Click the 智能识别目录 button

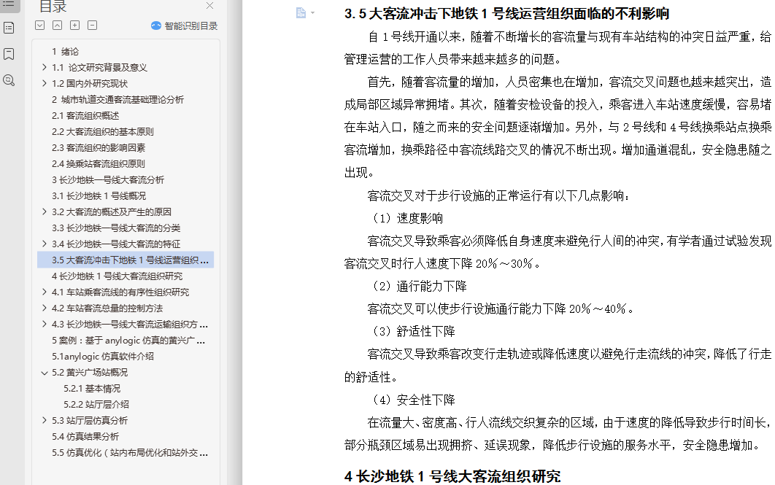pyautogui.click(x=185, y=26)
